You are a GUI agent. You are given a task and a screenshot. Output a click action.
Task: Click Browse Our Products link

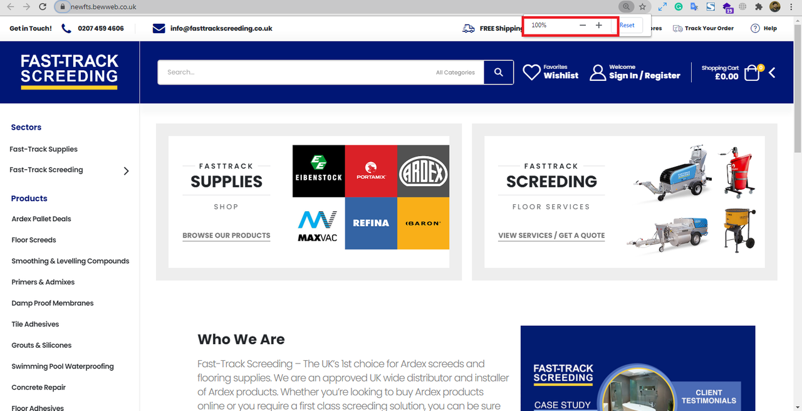(x=226, y=236)
